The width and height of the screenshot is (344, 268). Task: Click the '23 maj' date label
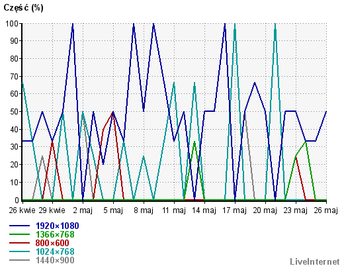coord(296,210)
